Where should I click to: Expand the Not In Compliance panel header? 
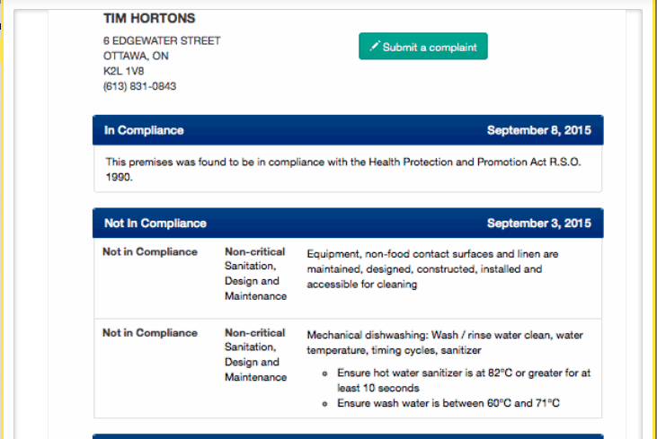pos(155,224)
